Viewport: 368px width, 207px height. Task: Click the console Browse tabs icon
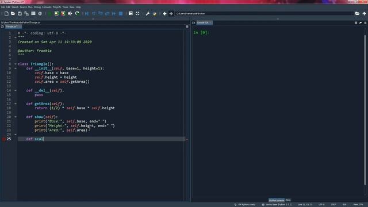pos(194,23)
